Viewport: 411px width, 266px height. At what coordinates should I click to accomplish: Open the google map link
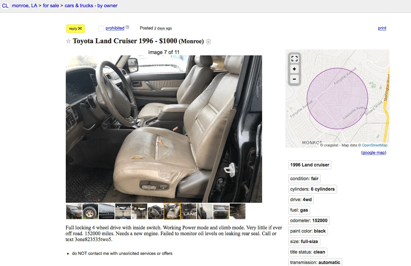(x=374, y=153)
